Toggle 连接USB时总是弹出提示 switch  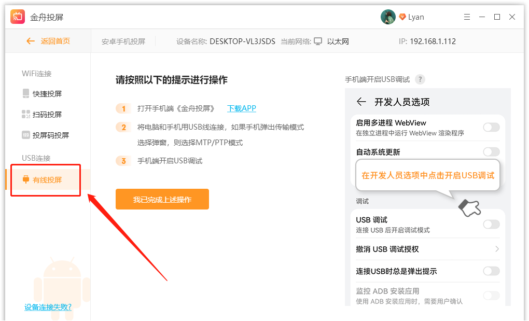(491, 271)
